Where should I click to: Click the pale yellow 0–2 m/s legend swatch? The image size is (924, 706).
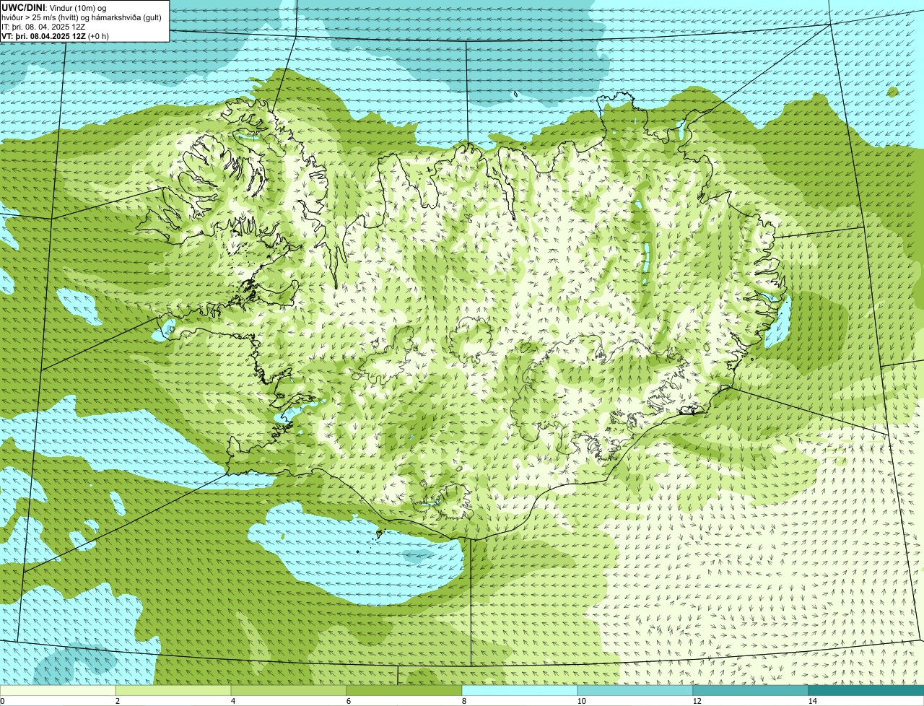click(58, 690)
